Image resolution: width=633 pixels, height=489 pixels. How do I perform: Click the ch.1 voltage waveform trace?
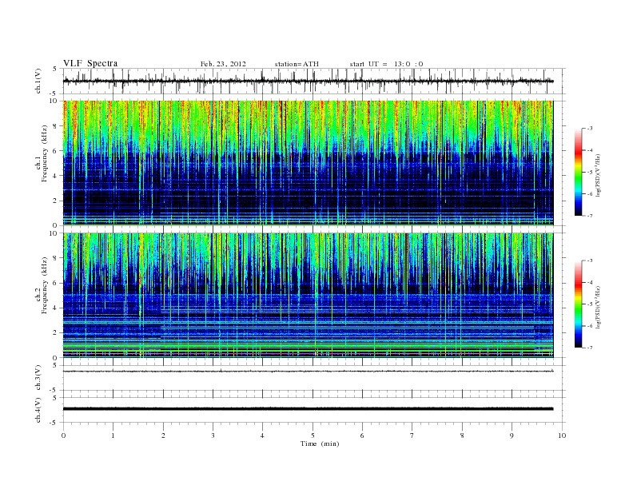click(x=308, y=81)
